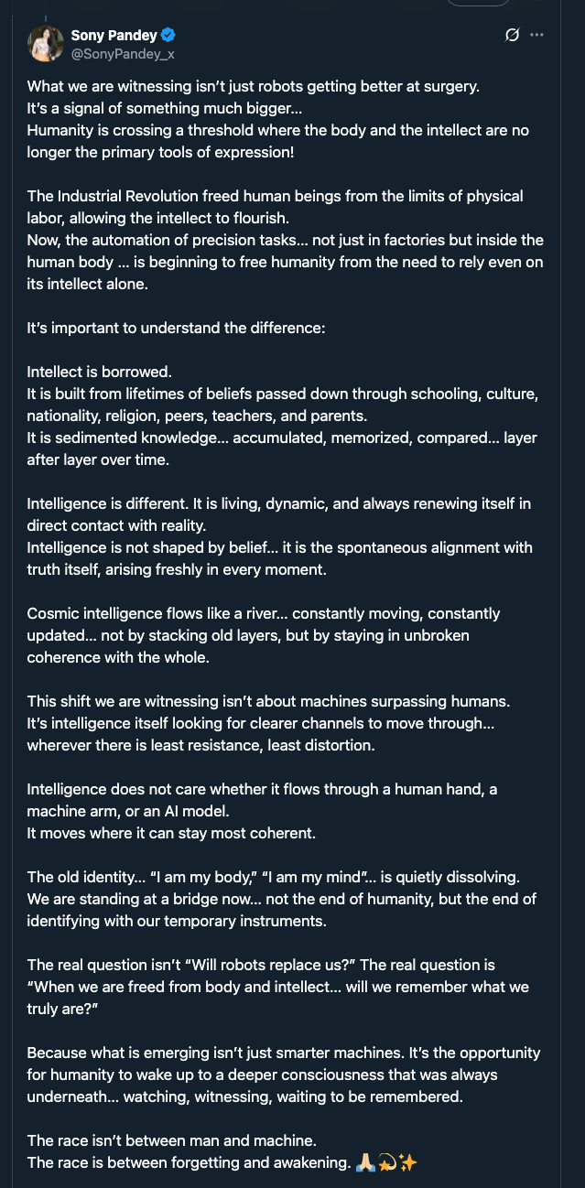Screen dimensions: 585x1188
Task: Click the "Intellect is borrowed." line
Action: coord(99,372)
